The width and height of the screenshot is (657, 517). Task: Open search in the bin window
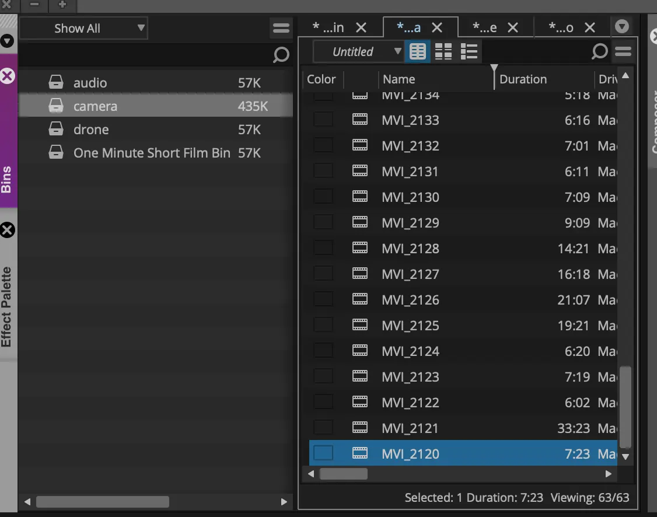pyautogui.click(x=600, y=51)
